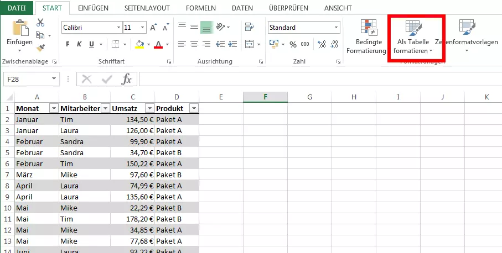Toggle underline with the U button
Screen dimensions: 502x253
point(91,44)
